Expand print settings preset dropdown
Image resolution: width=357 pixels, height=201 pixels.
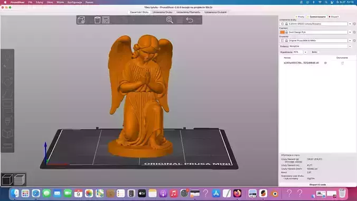tap(350, 24)
